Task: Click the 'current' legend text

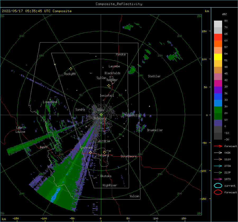Action: click(x=230, y=186)
